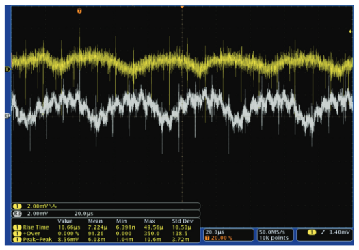Image resolution: width=359 pixels, height=250 pixels.
Task: Click the channel badge beside Peak-Peak
Action: point(17,240)
